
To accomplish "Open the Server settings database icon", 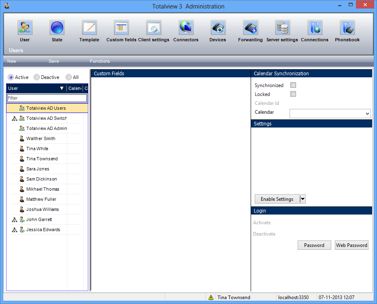I will (x=283, y=28).
